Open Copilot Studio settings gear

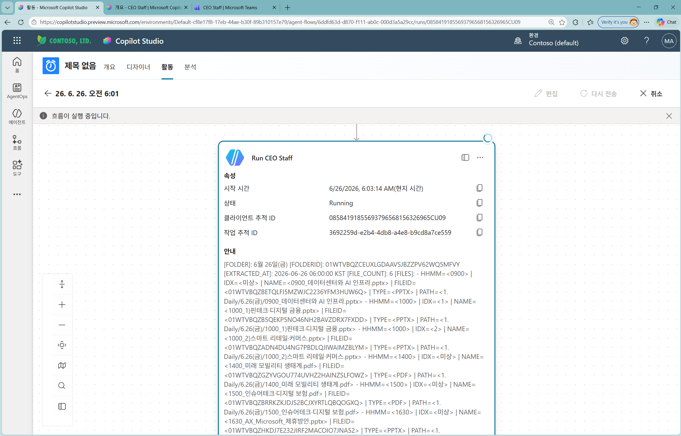[x=625, y=41]
